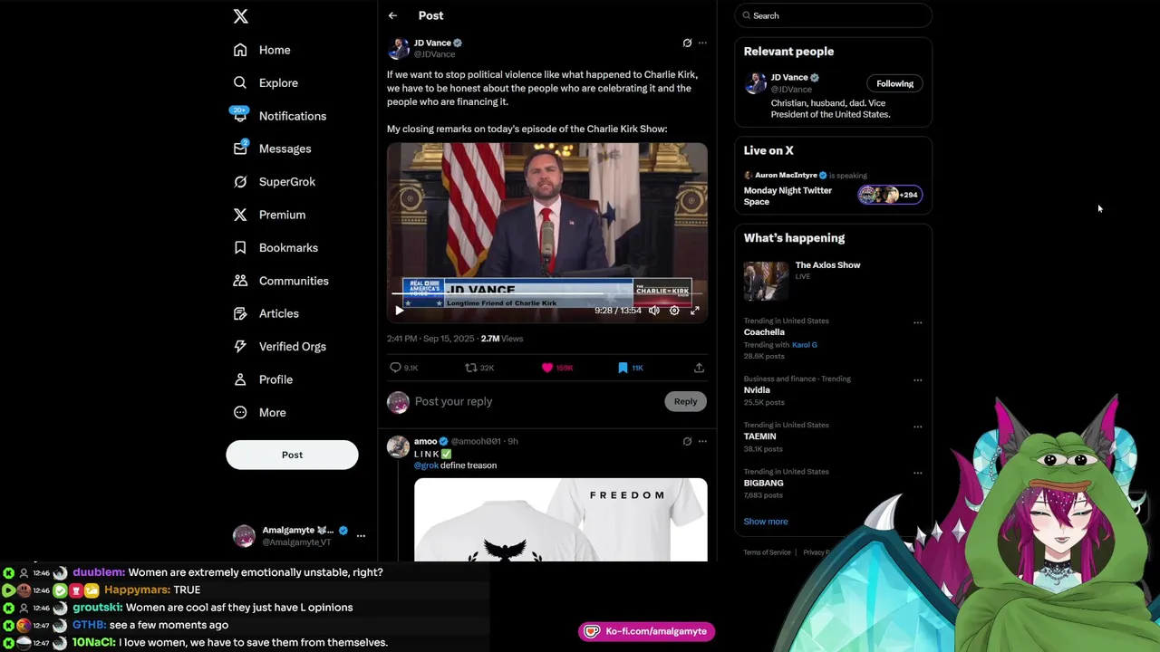Go back using the arrow icon
1160x652 pixels.
[x=392, y=15]
